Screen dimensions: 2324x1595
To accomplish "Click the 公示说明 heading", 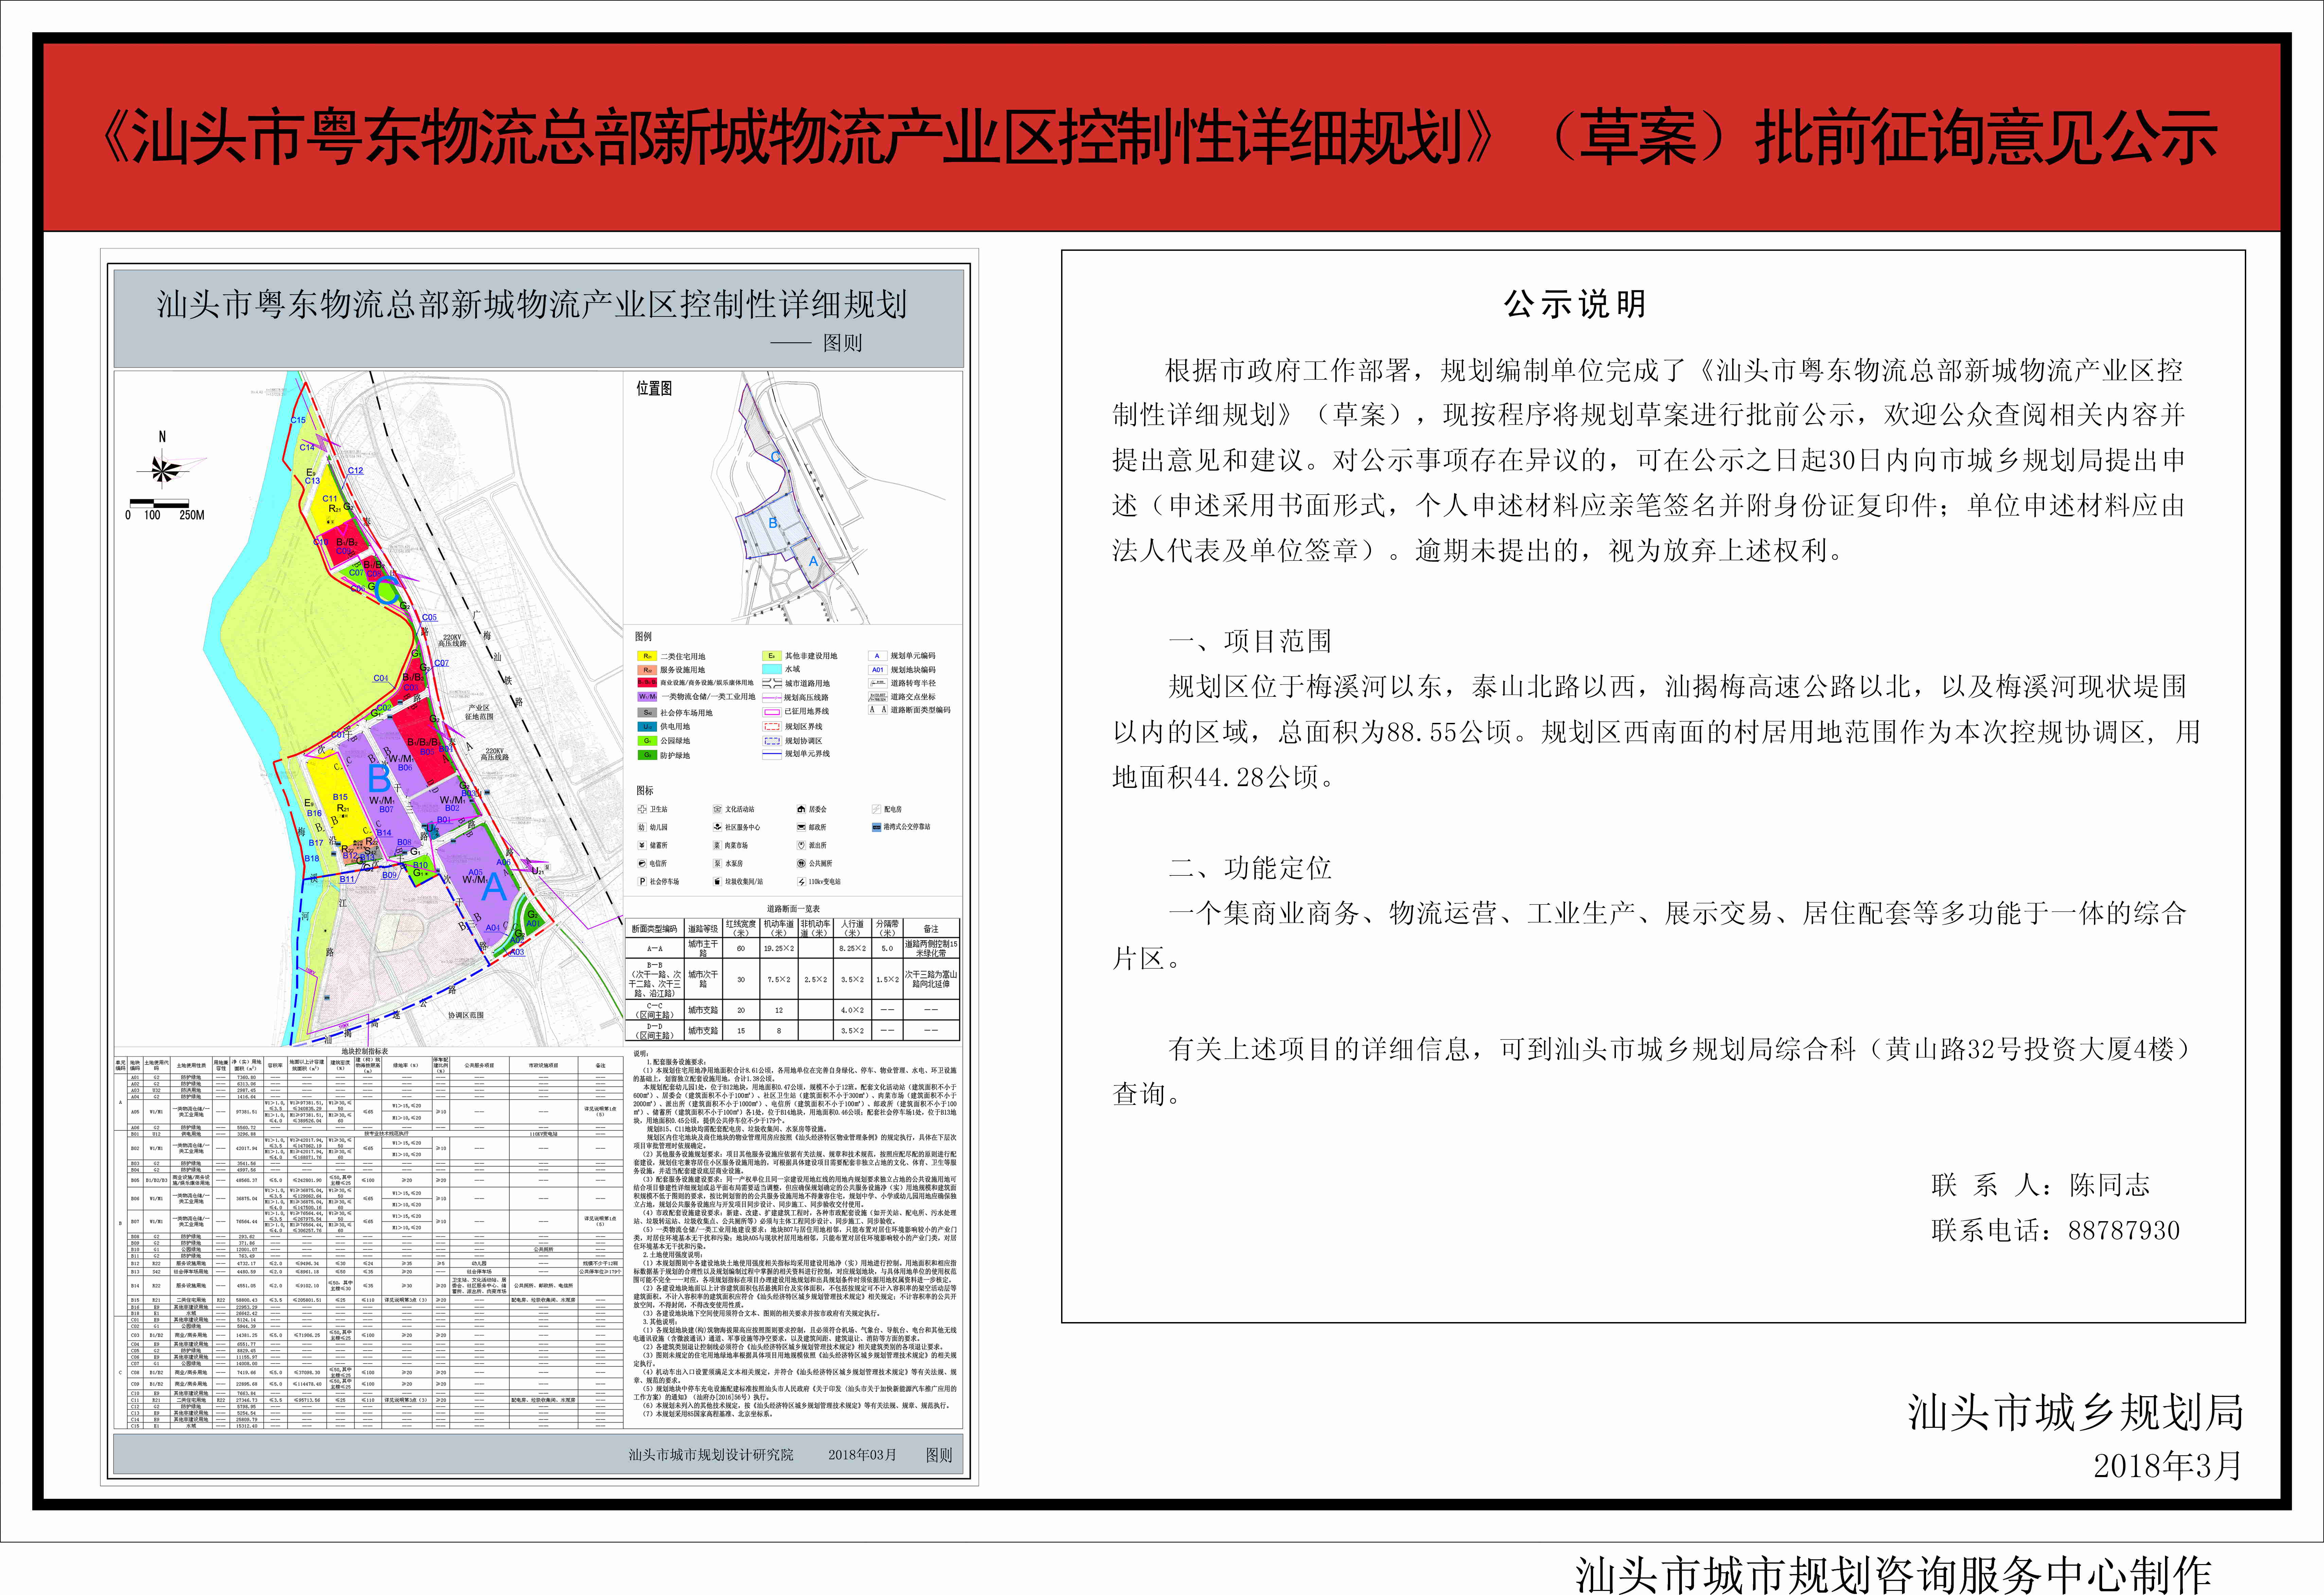I will coord(1575,304).
